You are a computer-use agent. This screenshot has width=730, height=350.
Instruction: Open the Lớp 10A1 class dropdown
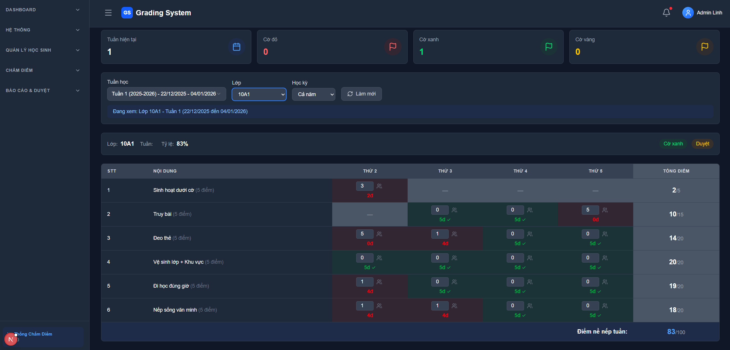(259, 94)
